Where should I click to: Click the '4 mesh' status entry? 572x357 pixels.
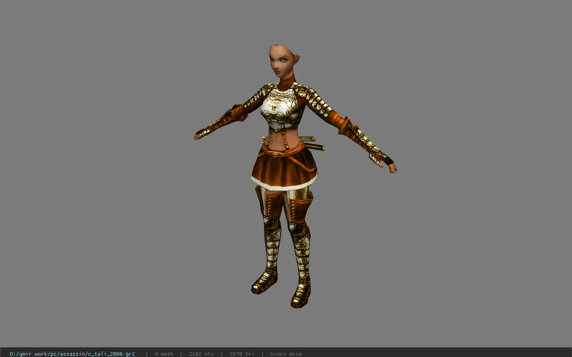coord(164,354)
